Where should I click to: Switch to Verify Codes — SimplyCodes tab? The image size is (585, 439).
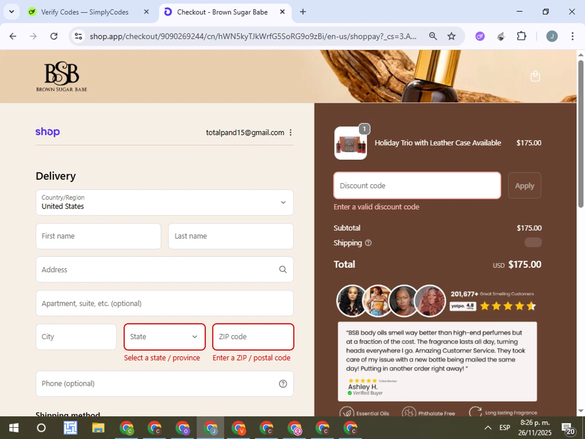tap(85, 12)
